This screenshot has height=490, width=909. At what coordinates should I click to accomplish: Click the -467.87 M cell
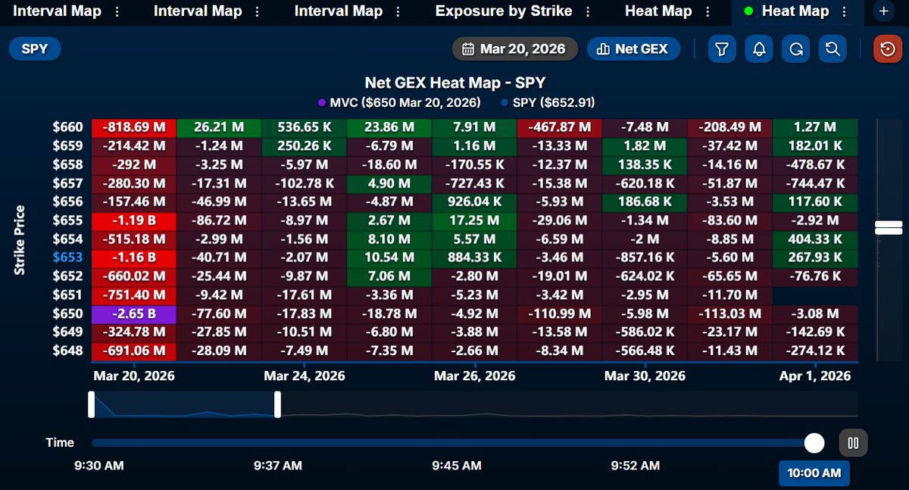coord(559,127)
